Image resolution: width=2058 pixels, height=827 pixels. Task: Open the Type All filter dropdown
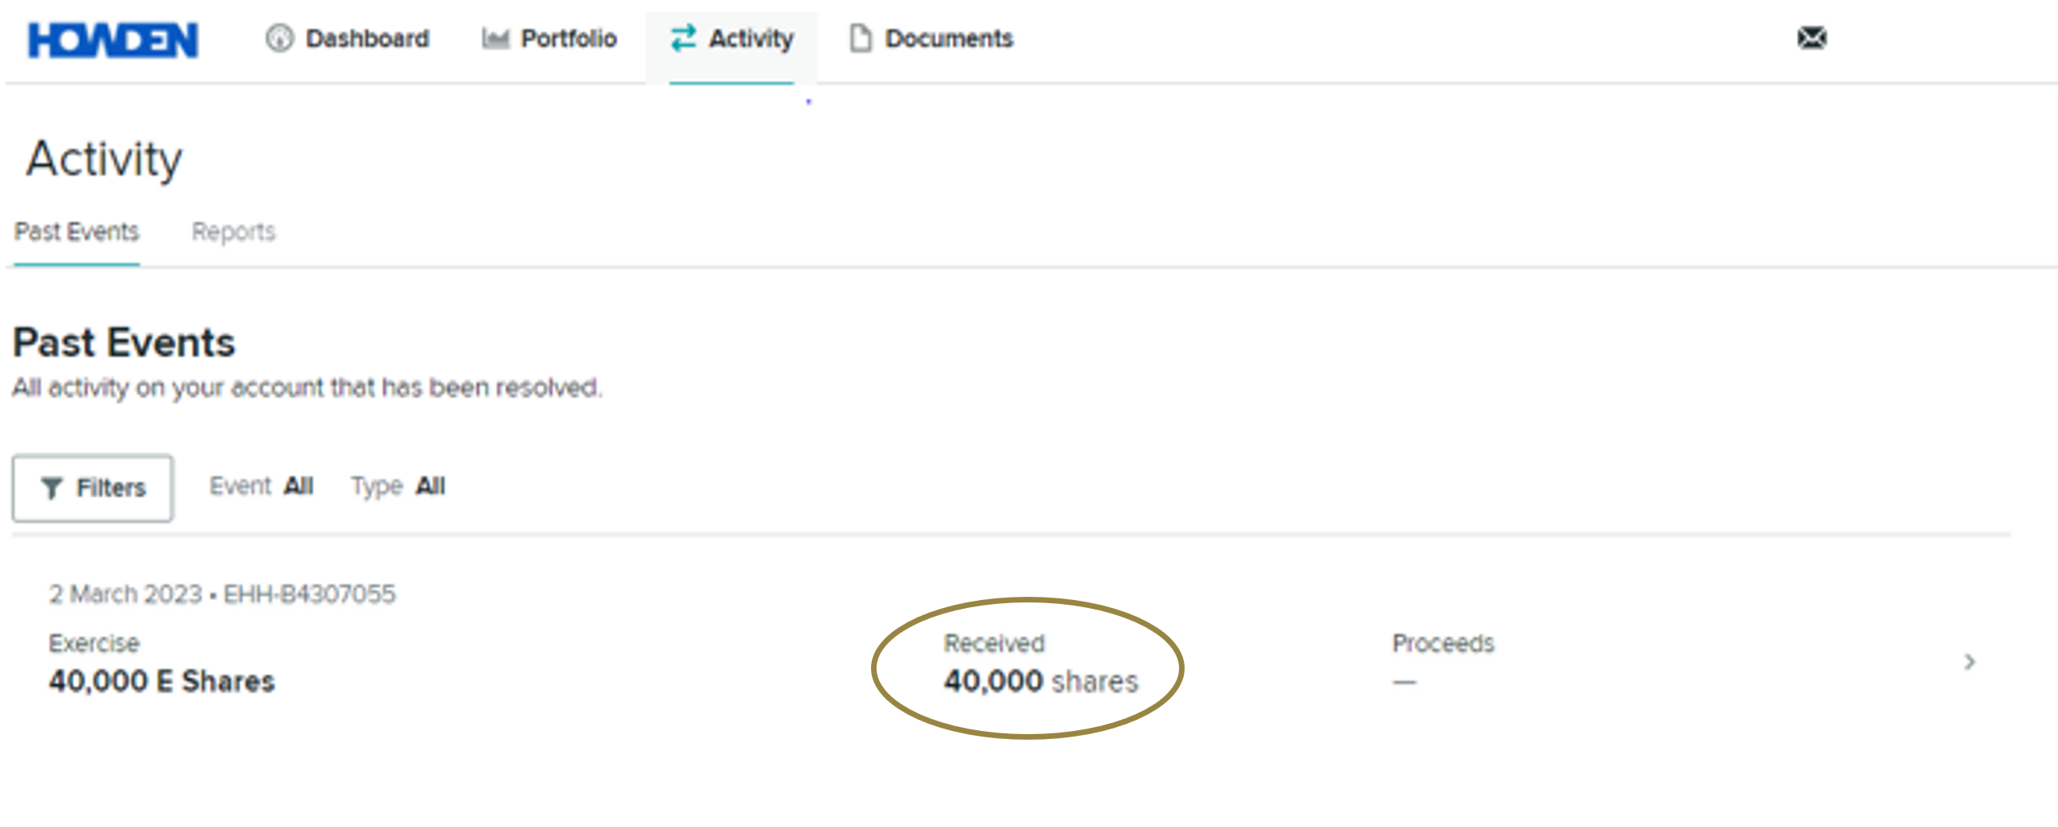[398, 487]
